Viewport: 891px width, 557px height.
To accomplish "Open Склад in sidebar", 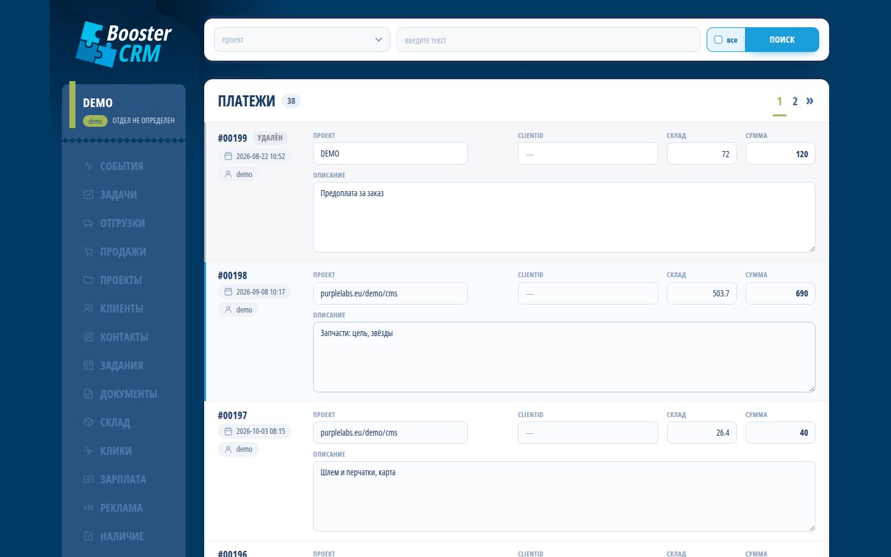I will pyautogui.click(x=115, y=422).
